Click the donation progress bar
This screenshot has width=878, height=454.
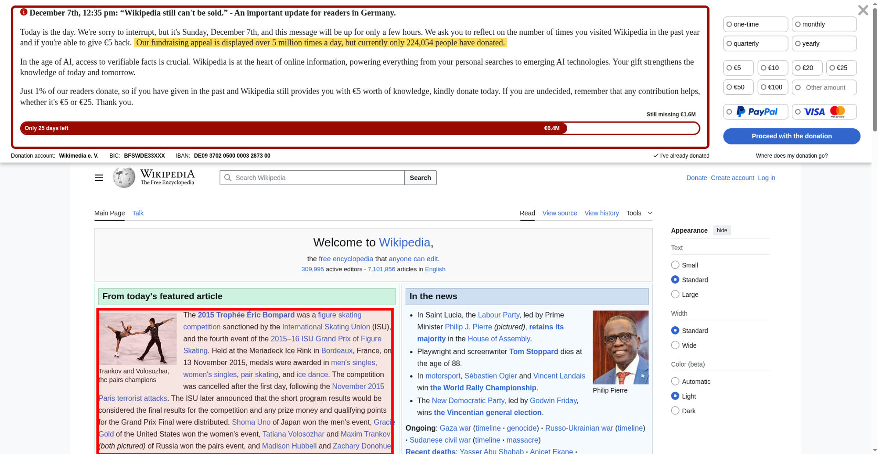(360, 128)
